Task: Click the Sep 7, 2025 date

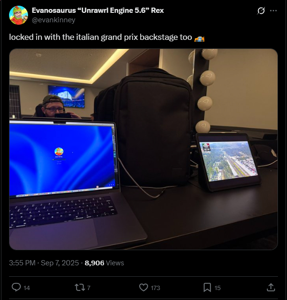Action: [60, 263]
